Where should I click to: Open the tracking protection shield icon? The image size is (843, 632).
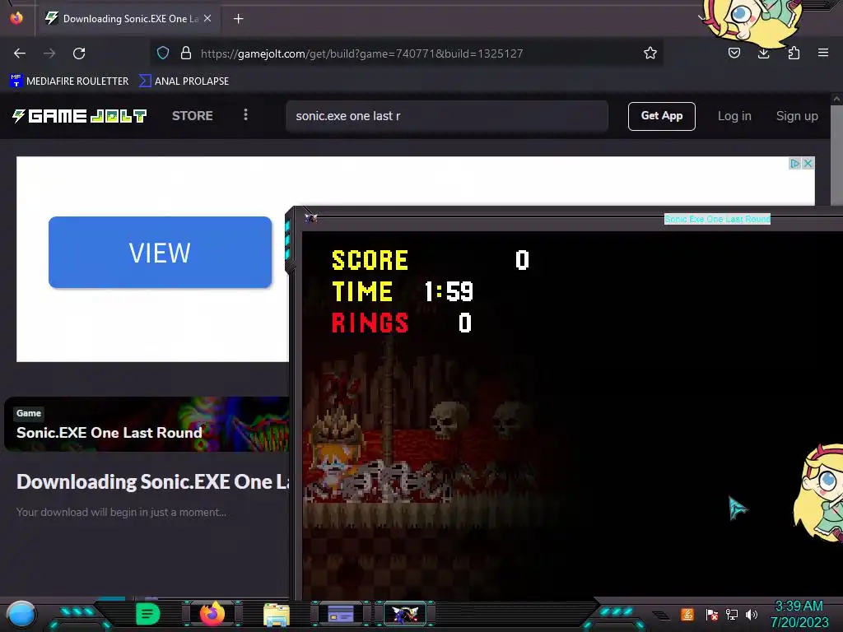pos(163,53)
